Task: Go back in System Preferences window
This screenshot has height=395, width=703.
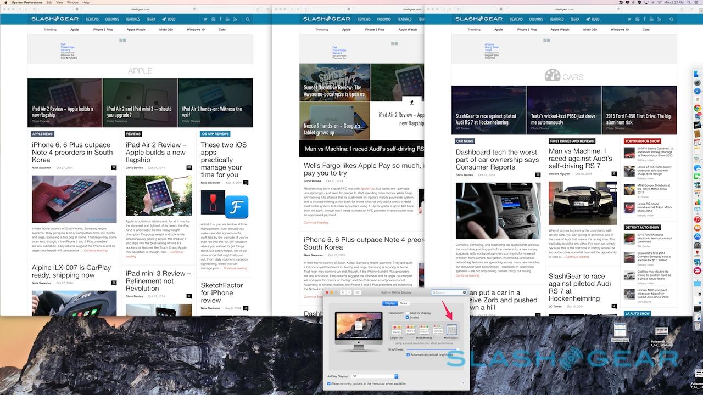Action: coord(343,292)
